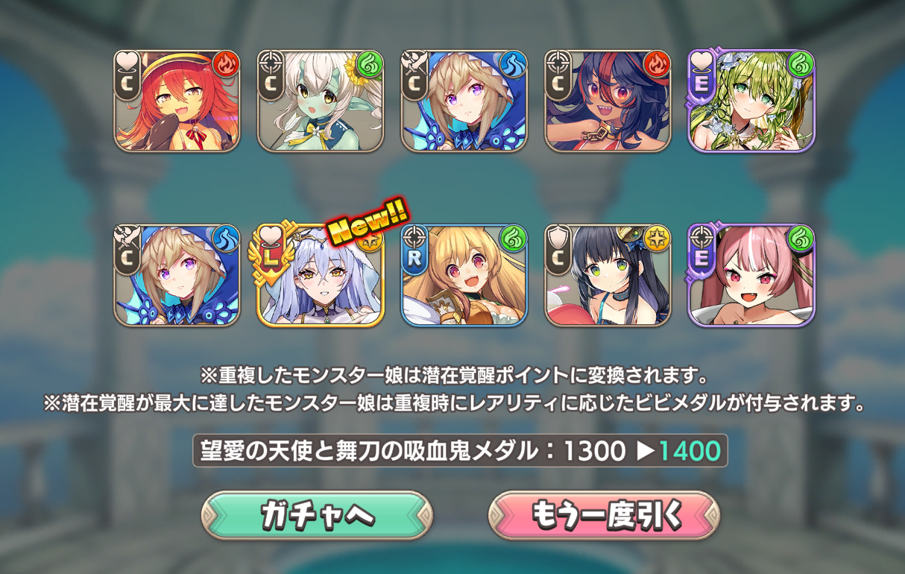Open the green braided hair E-rank card
The width and height of the screenshot is (905, 574).
(751, 101)
